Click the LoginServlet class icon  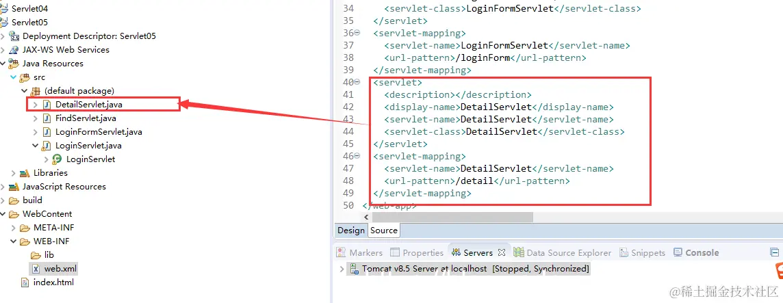point(57,159)
